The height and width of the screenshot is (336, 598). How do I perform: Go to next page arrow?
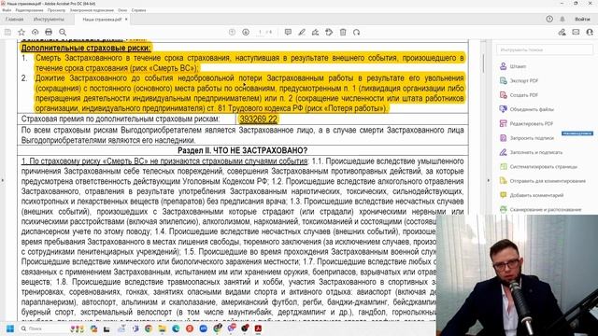point(246,33)
